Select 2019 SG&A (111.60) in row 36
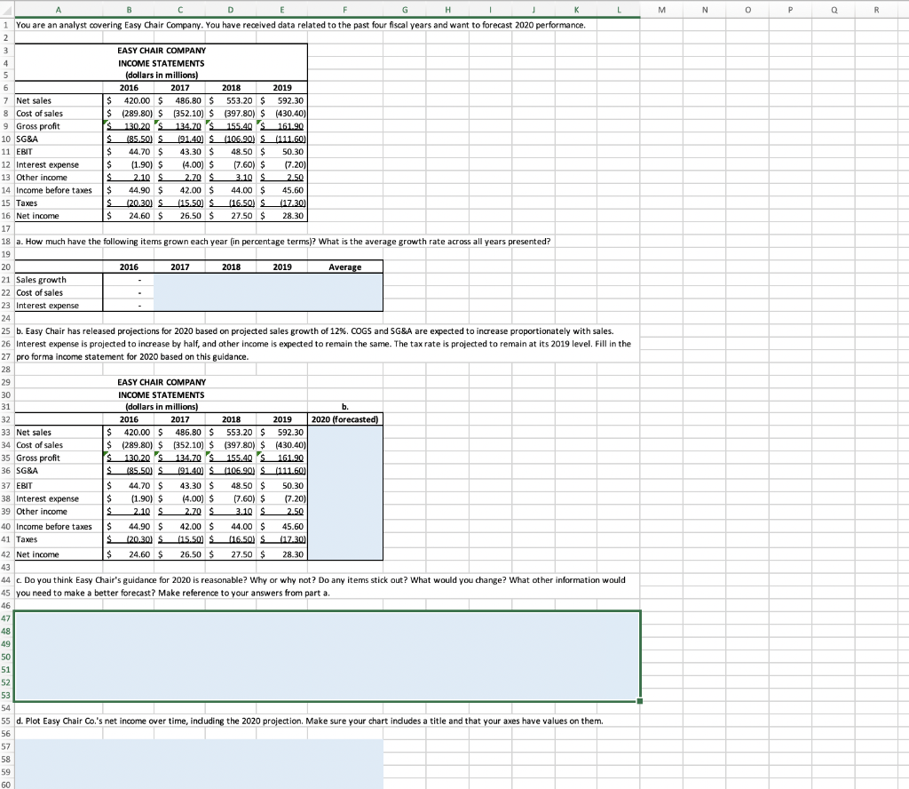Image resolution: width=909 pixels, height=789 pixels. click(x=282, y=471)
